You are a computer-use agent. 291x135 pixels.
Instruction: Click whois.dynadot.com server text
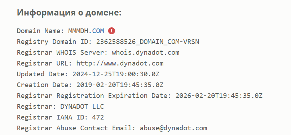click(146, 53)
